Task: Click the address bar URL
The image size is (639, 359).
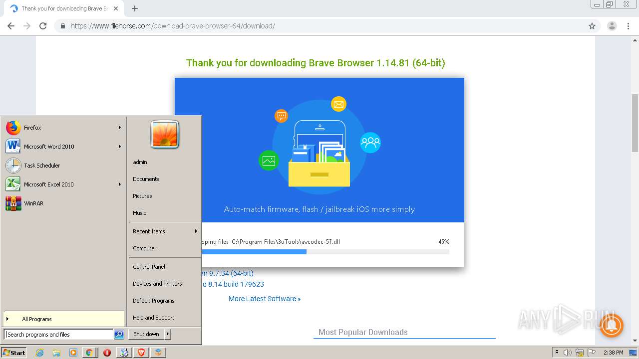Action: (173, 26)
